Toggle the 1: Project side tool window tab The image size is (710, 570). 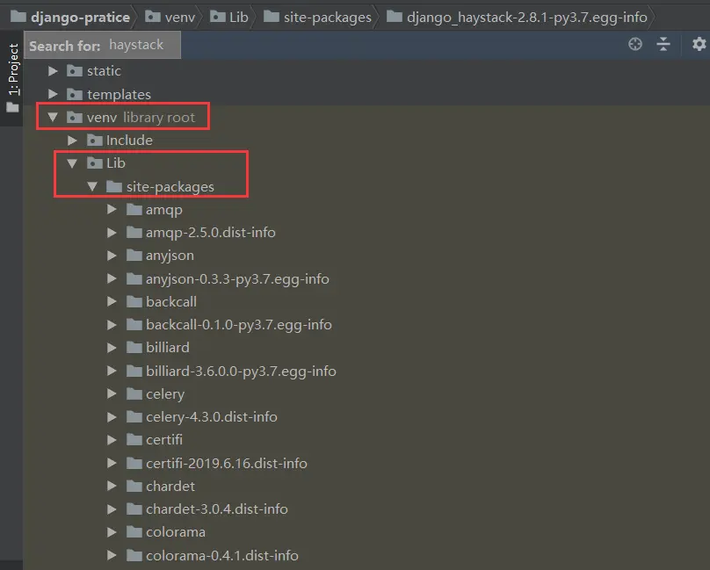pyautogui.click(x=13, y=77)
